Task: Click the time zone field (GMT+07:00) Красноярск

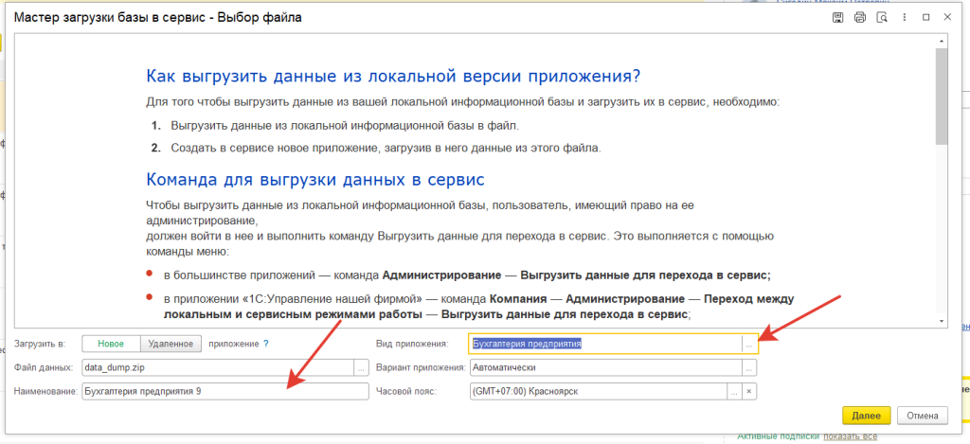Action: [599, 391]
